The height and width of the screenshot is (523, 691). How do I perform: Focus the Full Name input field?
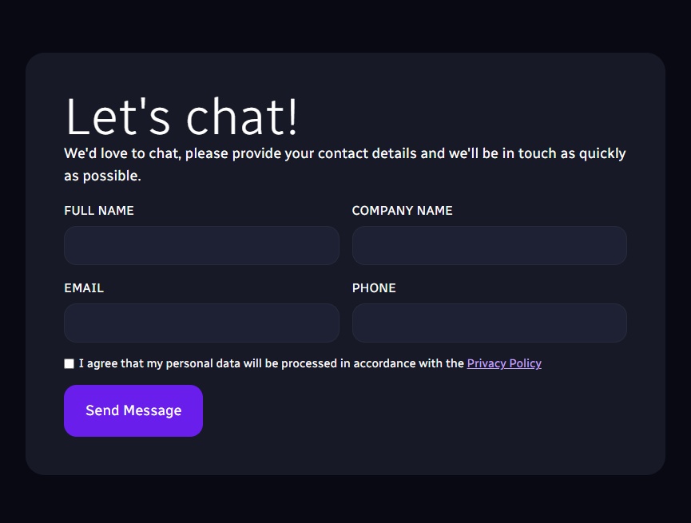pos(201,245)
